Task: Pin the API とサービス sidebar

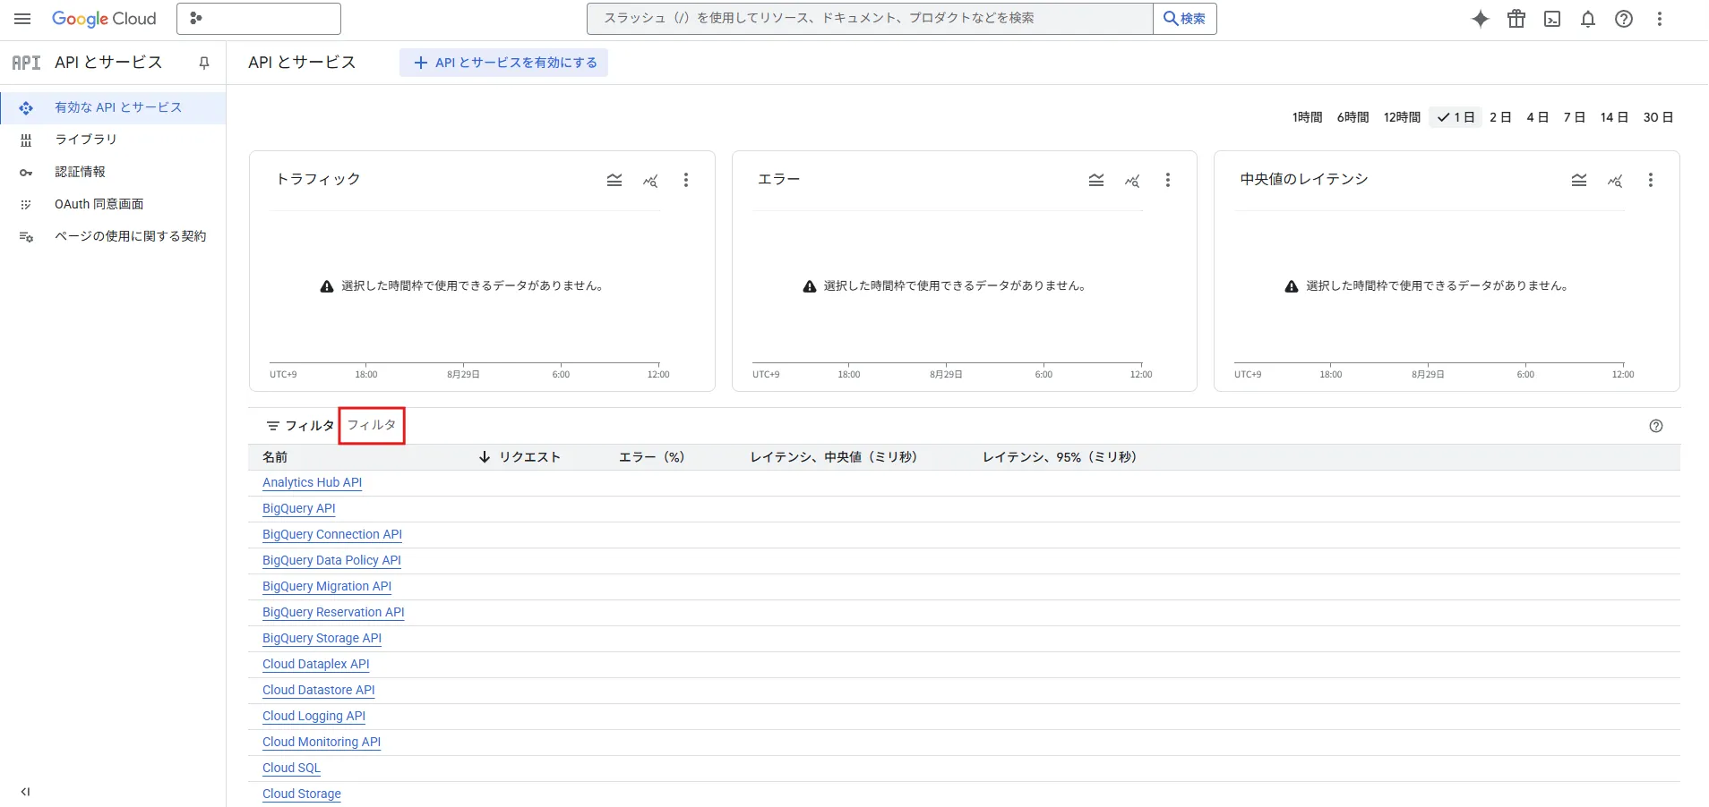Action: point(204,63)
